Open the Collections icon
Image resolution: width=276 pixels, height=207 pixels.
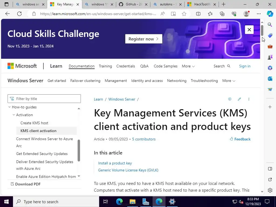pos(222,14)
